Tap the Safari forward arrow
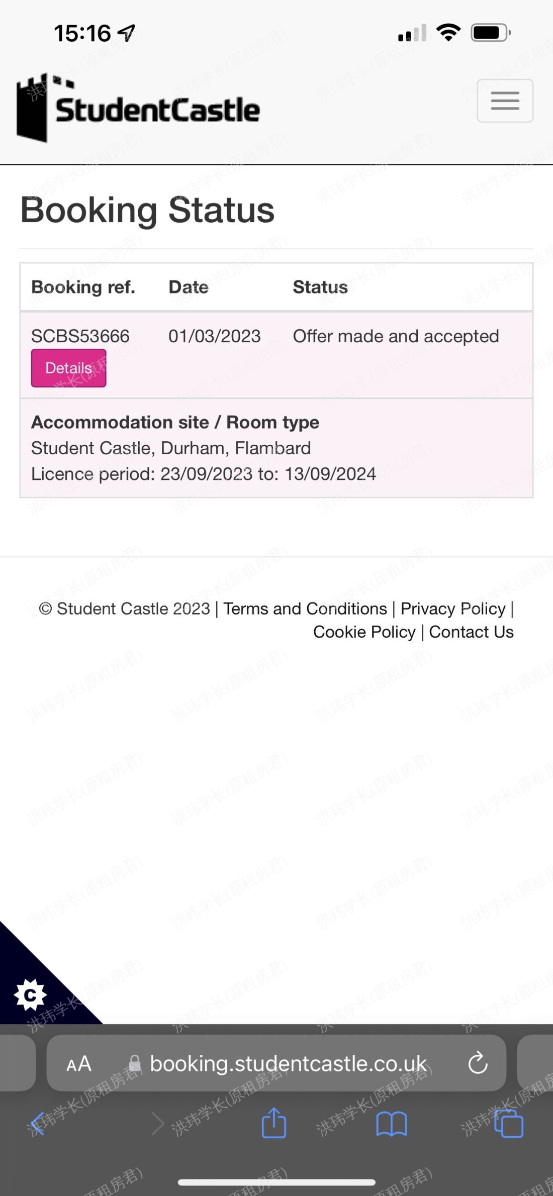 click(158, 1123)
